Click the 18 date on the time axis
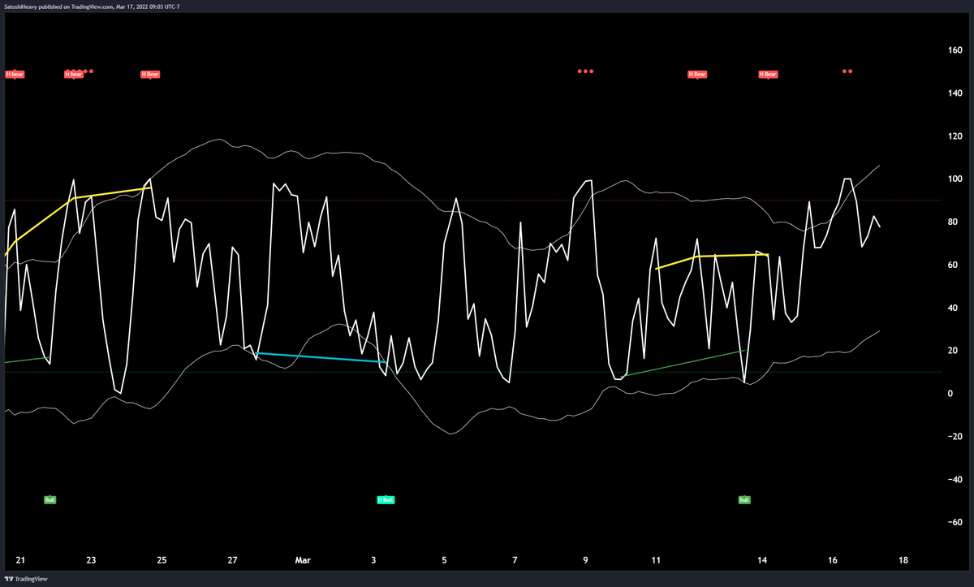The height and width of the screenshot is (587, 974). tap(903, 560)
